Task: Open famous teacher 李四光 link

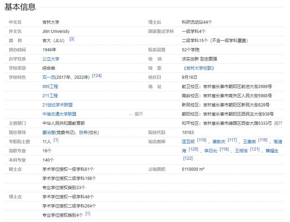Action: [x=211, y=151]
